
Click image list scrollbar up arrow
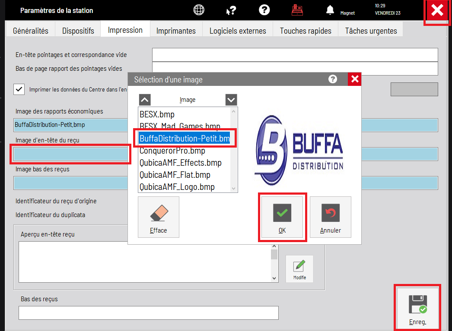click(233, 111)
